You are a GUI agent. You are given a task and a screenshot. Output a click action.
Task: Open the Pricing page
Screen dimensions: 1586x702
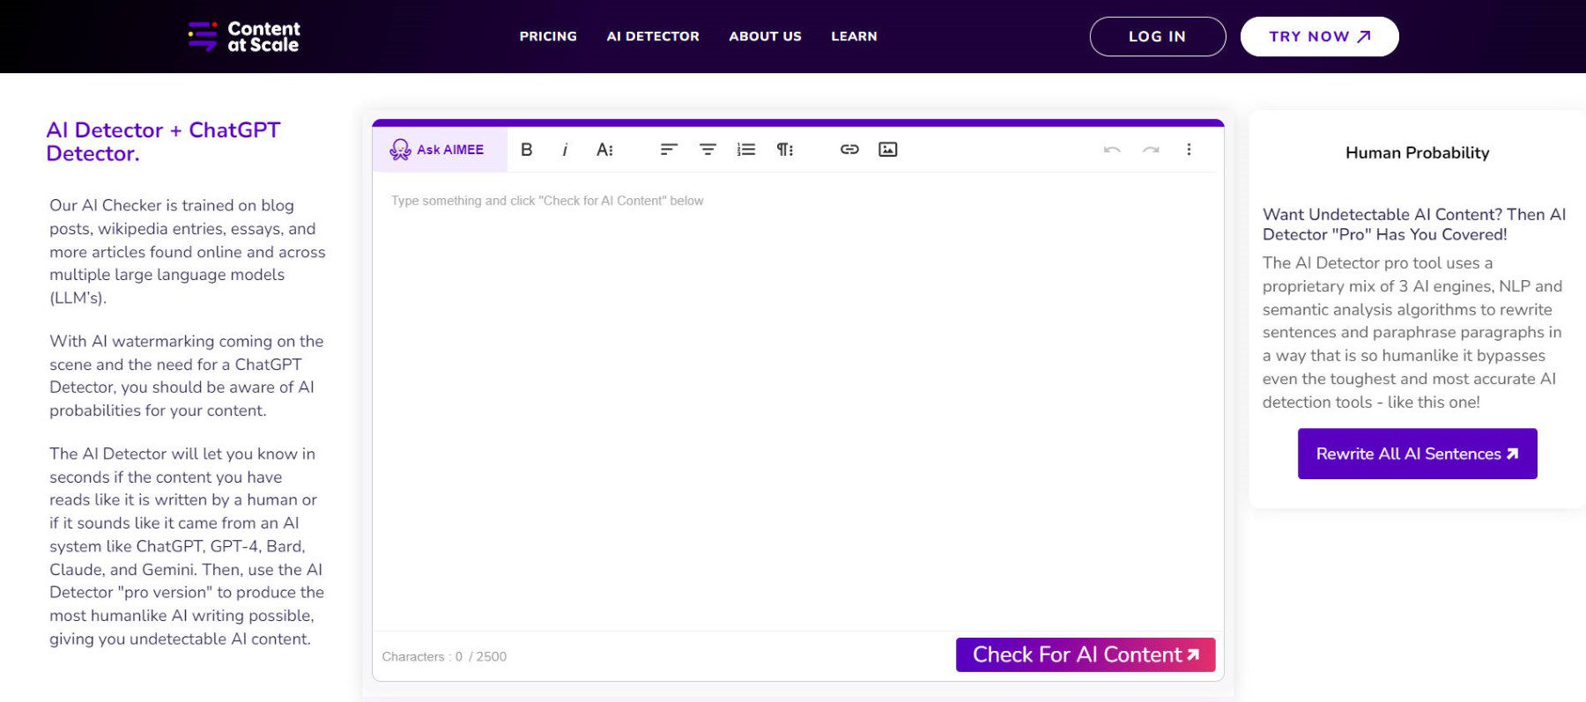point(548,36)
